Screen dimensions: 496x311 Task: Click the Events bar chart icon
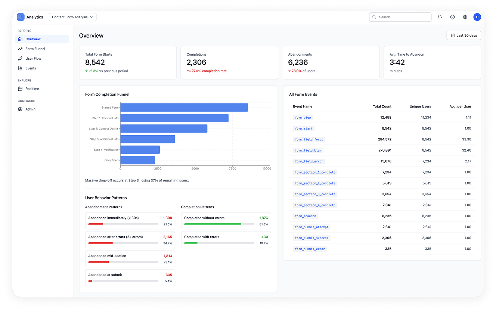coord(20,68)
